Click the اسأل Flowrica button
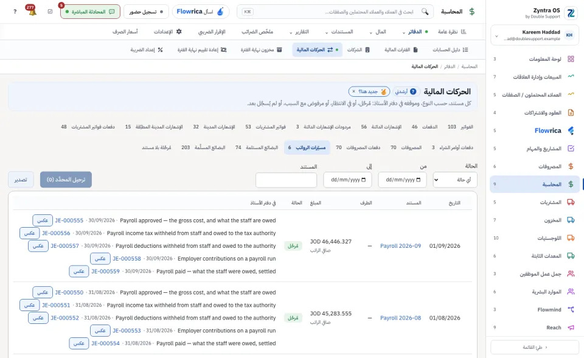The height and width of the screenshot is (358, 584). click(x=200, y=12)
